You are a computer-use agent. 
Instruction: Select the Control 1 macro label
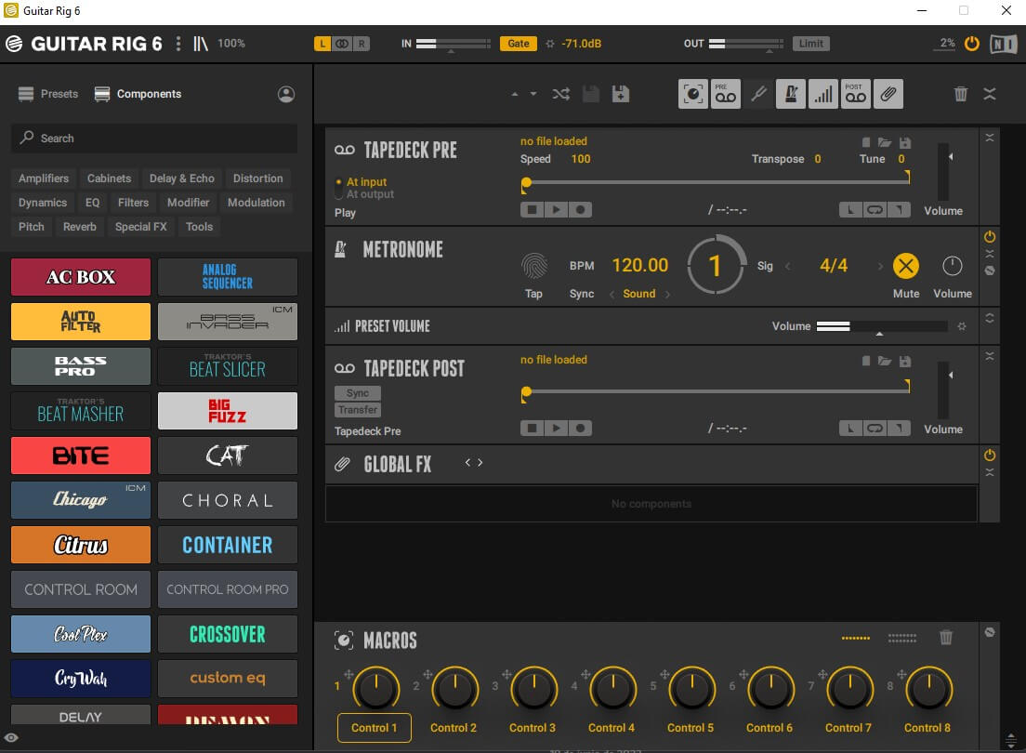pos(375,728)
